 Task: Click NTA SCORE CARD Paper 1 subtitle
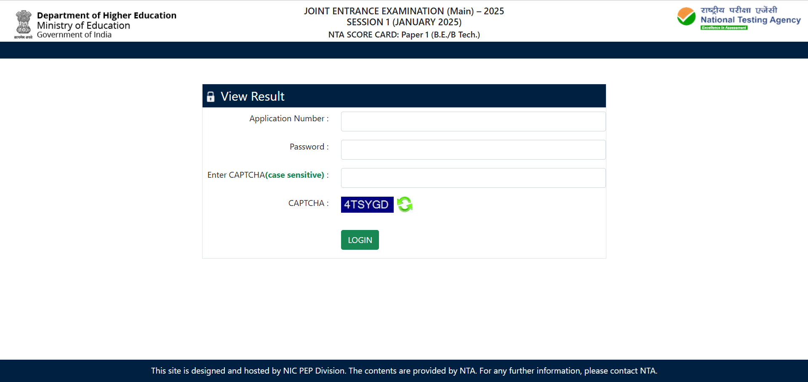point(403,35)
